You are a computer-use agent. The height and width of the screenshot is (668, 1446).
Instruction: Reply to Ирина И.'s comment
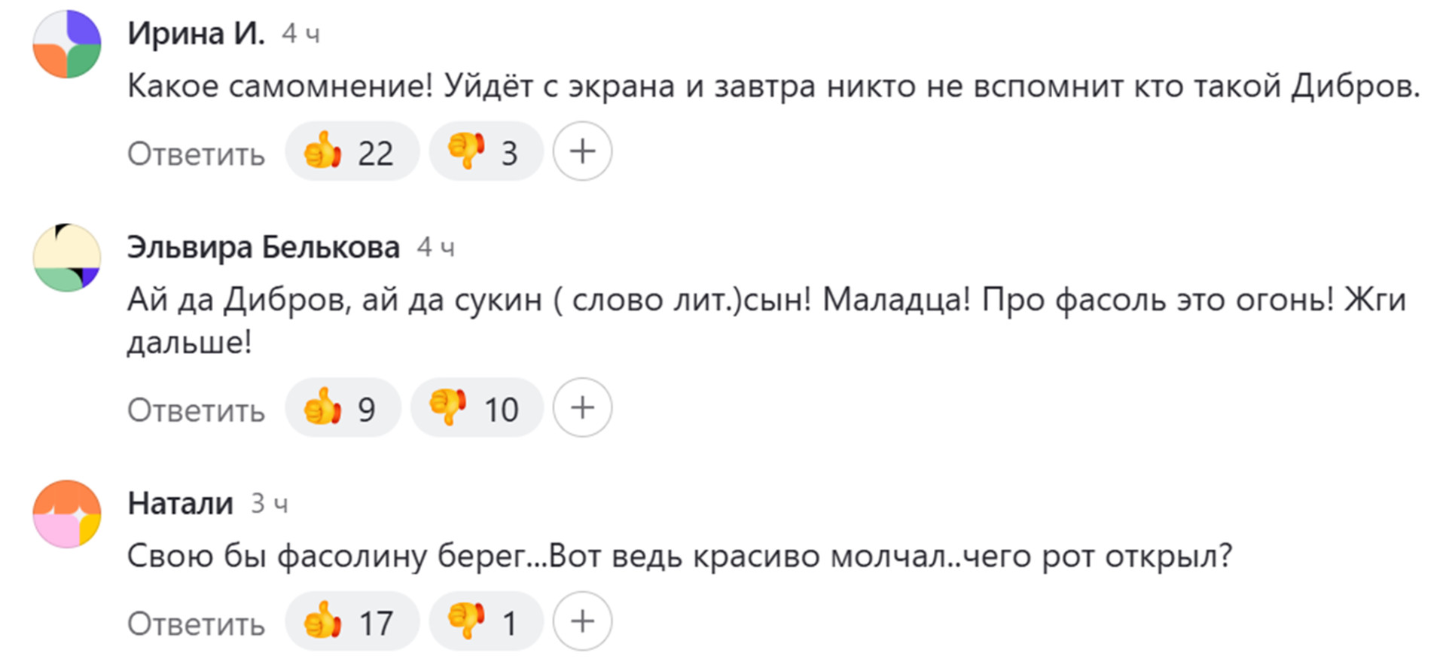point(196,154)
